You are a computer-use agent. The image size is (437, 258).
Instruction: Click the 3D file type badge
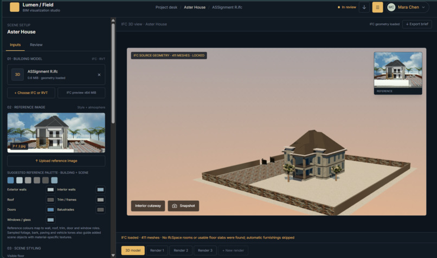(17, 75)
